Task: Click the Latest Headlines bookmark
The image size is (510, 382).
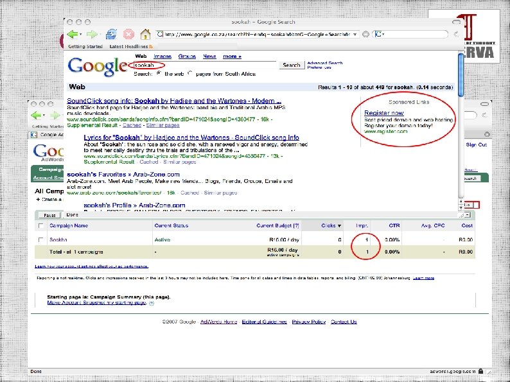Action: [128, 46]
